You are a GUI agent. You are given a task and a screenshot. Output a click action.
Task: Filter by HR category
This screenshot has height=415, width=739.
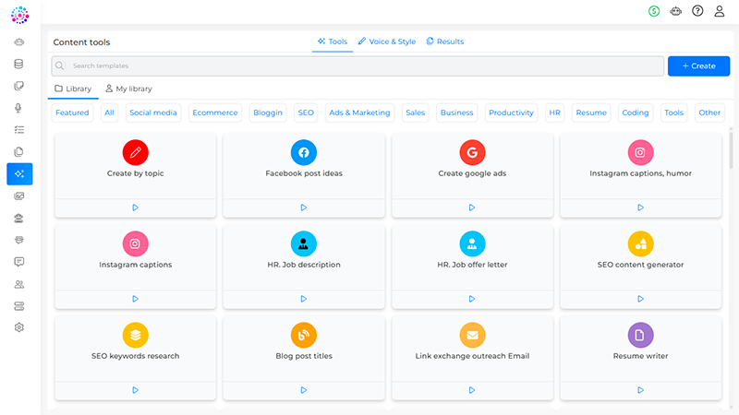pyautogui.click(x=555, y=113)
